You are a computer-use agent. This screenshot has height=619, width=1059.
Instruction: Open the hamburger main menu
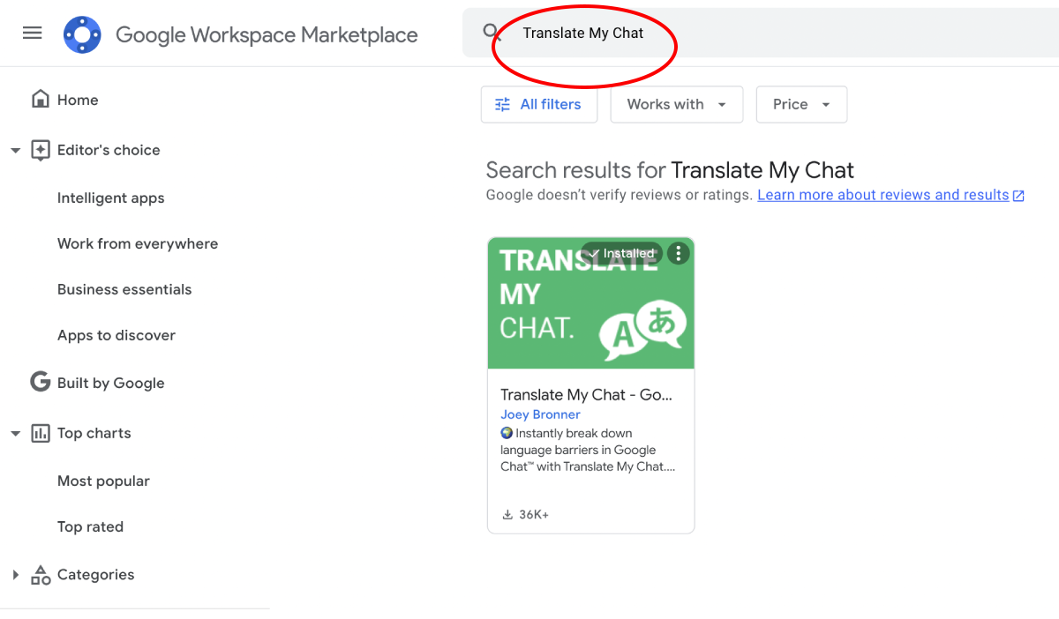[33, 34]
